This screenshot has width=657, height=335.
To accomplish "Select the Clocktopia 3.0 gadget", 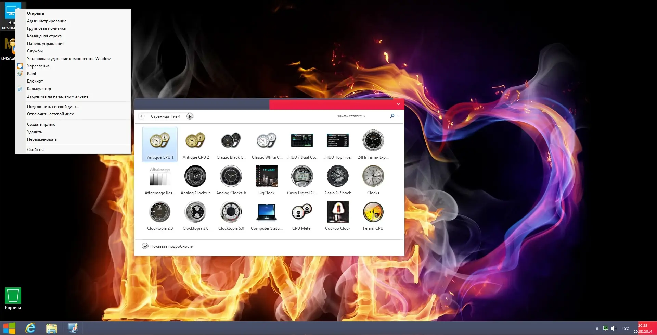I will 196,216.
